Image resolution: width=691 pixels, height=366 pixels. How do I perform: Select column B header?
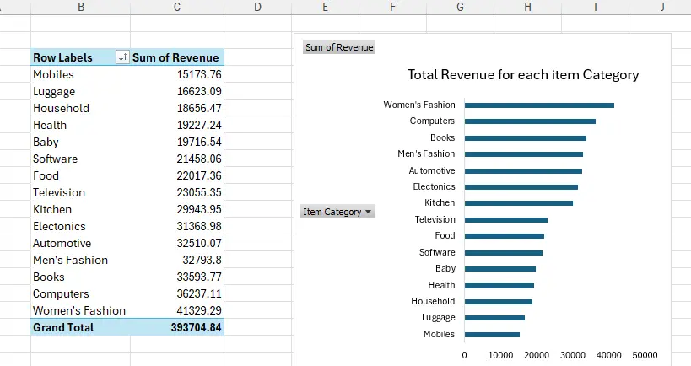point(80,8)
